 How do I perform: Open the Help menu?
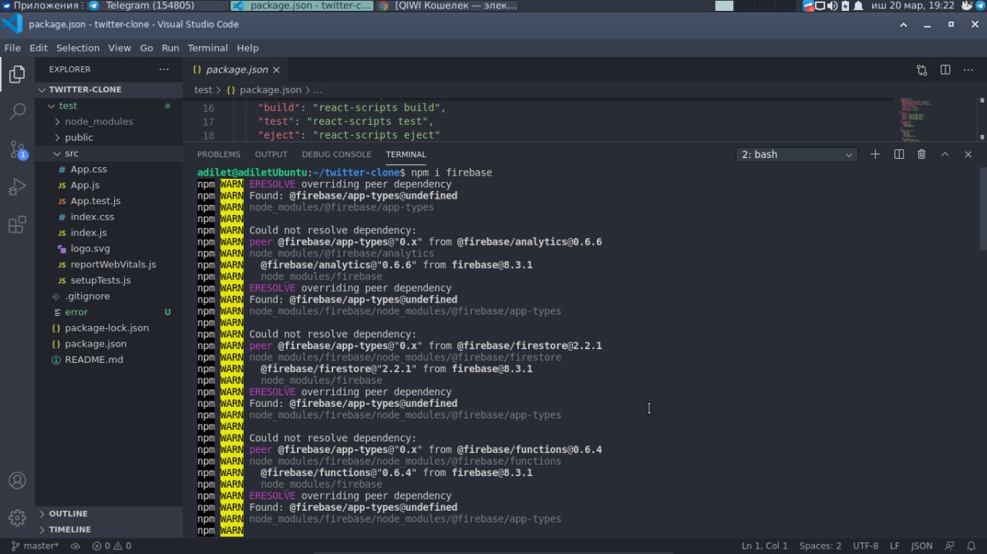[248, 48]
